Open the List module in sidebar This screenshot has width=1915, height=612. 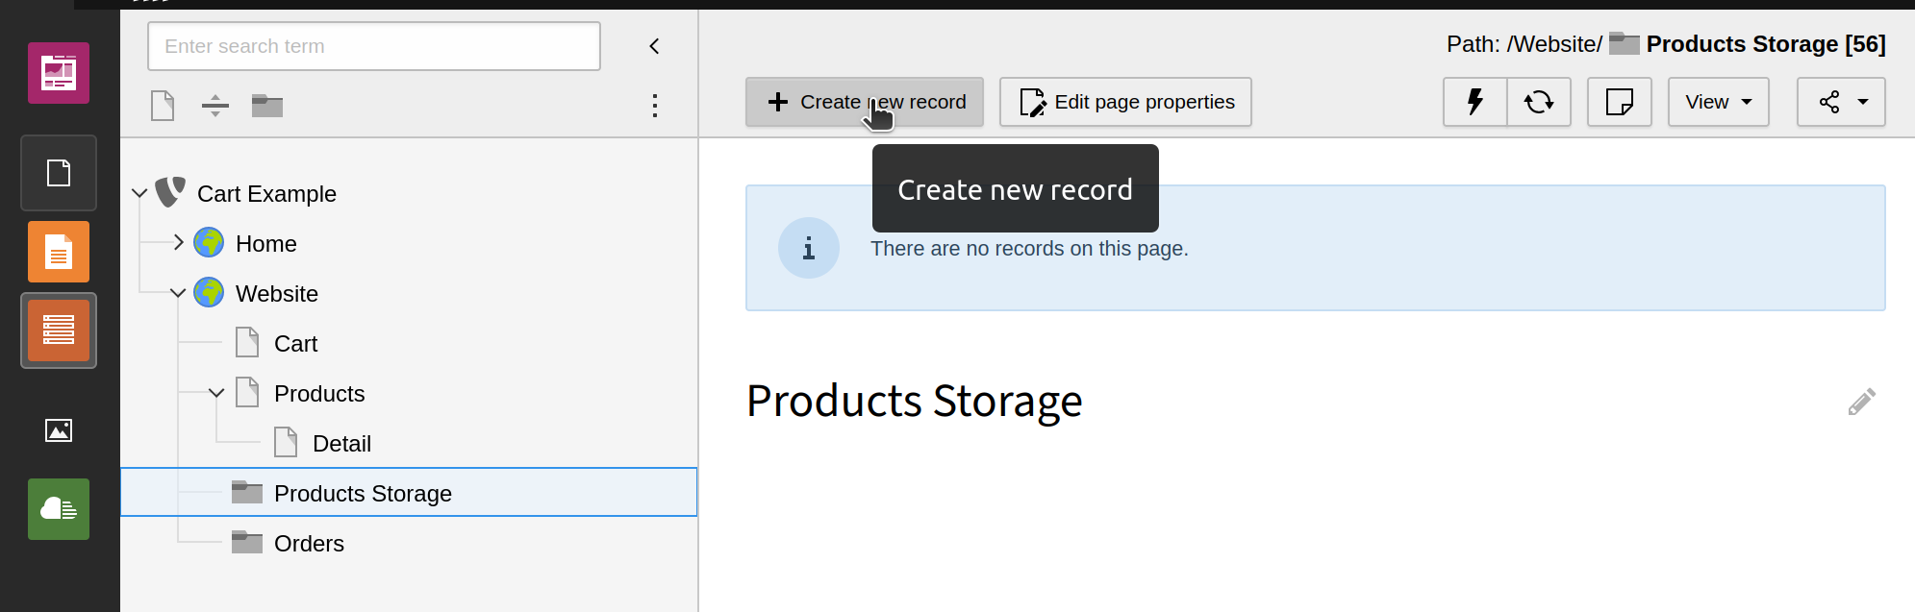pos(59,330)
